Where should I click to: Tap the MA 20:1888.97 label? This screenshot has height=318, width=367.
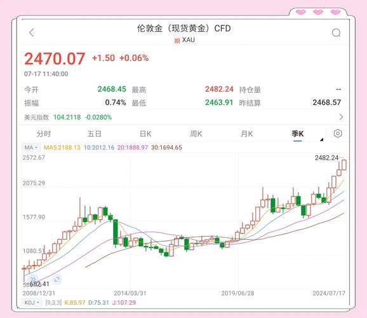pyautogui.click(x=133, y=148)
